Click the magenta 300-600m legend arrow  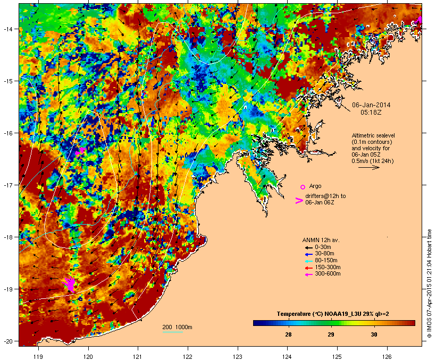308,274
